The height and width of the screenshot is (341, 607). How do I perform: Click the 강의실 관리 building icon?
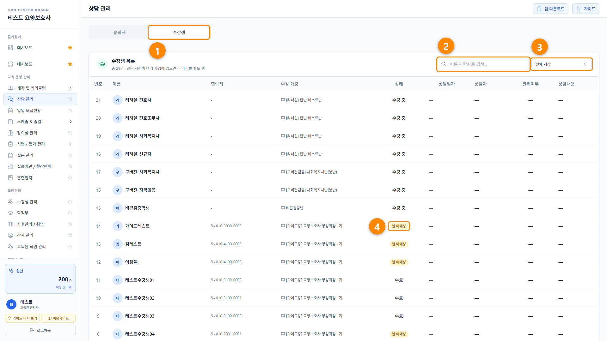click(x=10, y=133)
